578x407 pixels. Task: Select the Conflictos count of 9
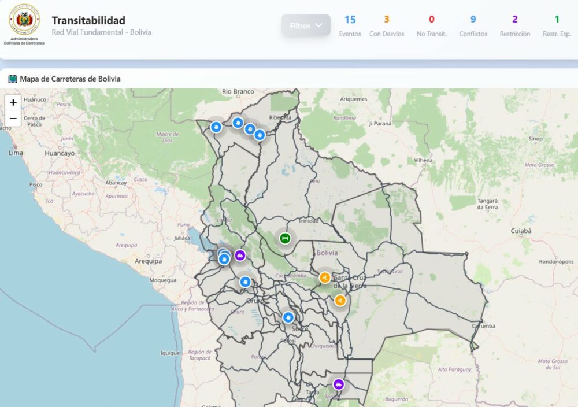[x=473, y=26]
